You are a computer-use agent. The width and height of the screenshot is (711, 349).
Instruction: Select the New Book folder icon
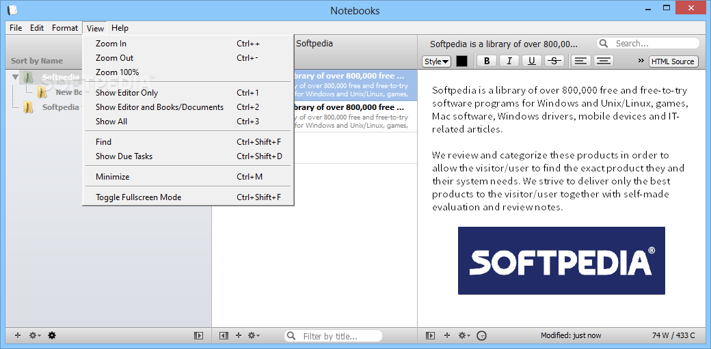tap(42, 92)
